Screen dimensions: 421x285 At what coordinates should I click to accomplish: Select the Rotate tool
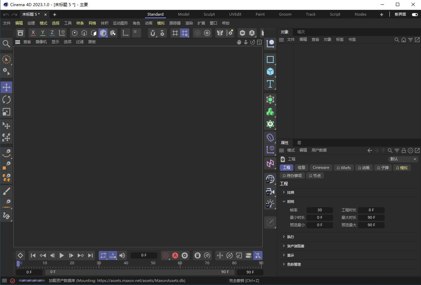tap(6, 100)
